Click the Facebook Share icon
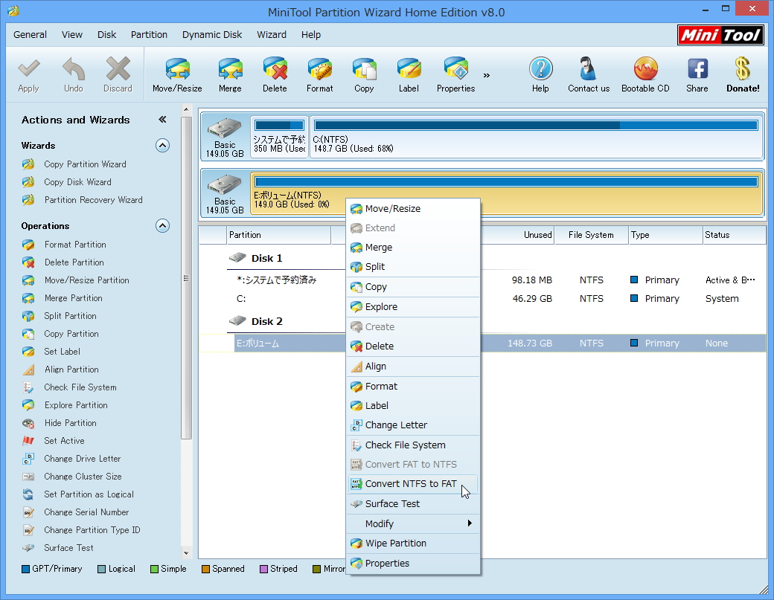The height and width of the screenshot is (600, 774). point(697,69)
